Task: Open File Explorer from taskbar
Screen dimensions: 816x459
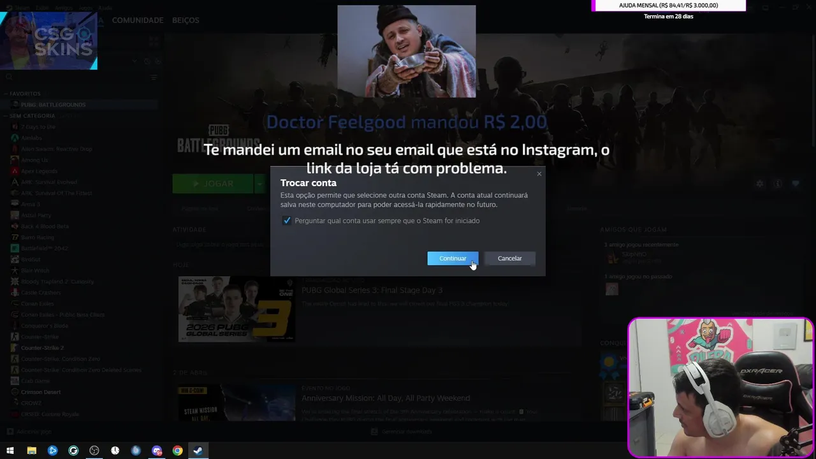Action: (x=31, y=451)
